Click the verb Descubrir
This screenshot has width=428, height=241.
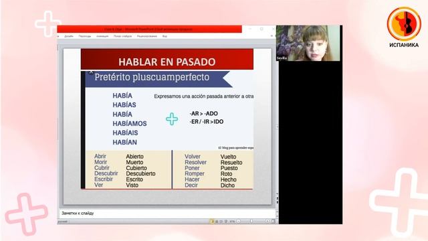point(106,173)
